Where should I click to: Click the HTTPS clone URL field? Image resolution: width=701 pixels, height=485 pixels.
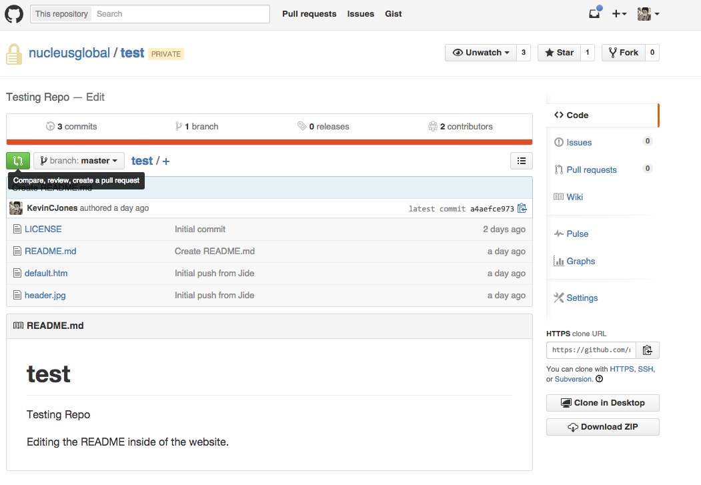tap(591, 350)
